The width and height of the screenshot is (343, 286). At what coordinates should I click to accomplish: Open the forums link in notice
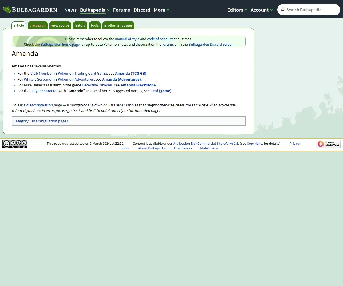tap(168, 44)
